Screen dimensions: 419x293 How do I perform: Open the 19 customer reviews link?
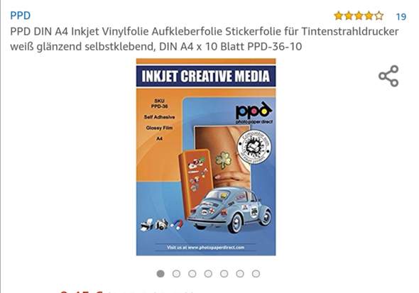point(401,17)
